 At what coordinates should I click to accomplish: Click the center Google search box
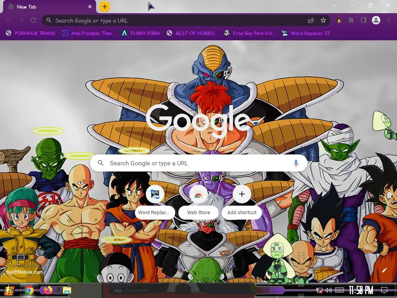point(199,163)
